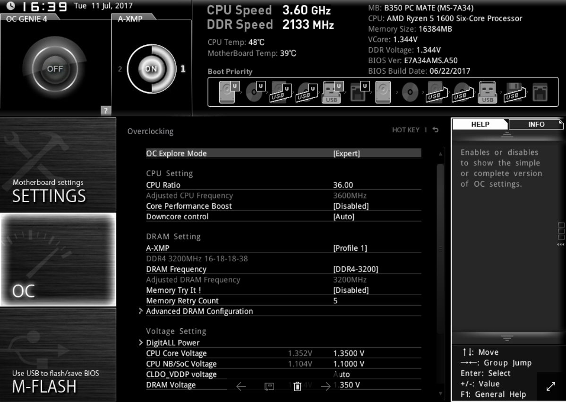Open the A-XMP Profile 1 selection row

283,248
